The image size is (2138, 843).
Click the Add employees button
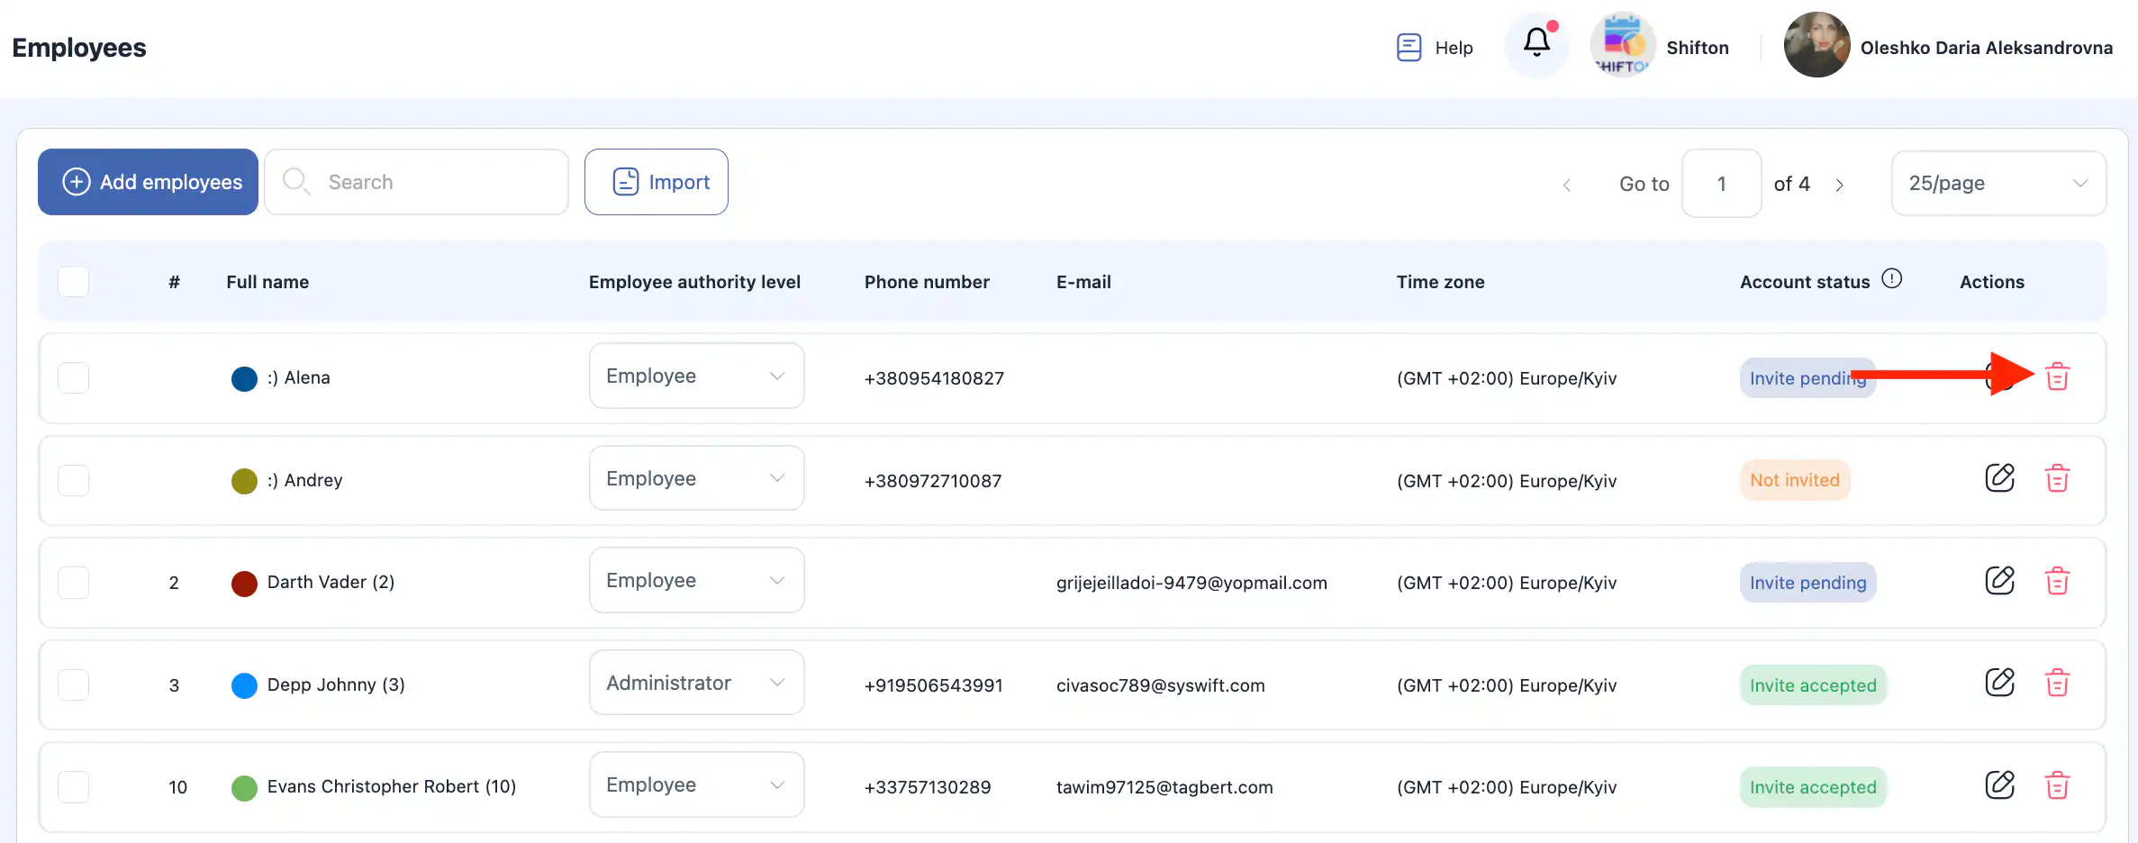pyautogui.click(x=149, y=182)
